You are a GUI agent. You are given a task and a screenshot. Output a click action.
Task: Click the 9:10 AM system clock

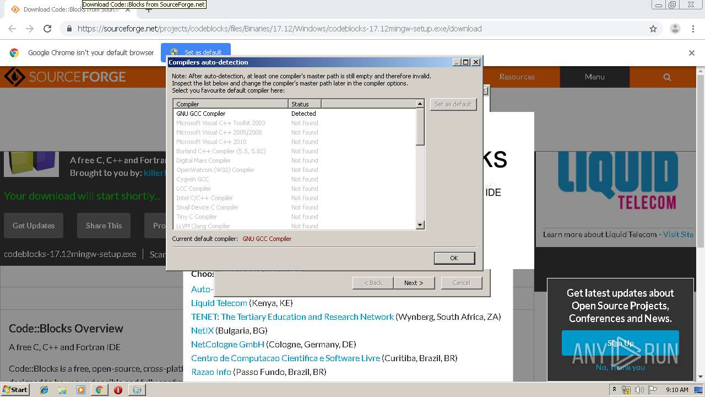[677, 390]
